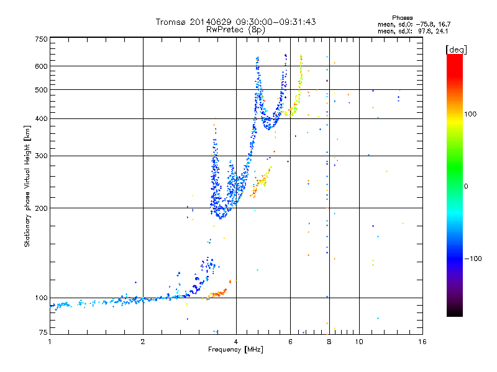
Task: Click the y-axis tick label "200"
Action: pyautogui.click(x=41, y=208)
